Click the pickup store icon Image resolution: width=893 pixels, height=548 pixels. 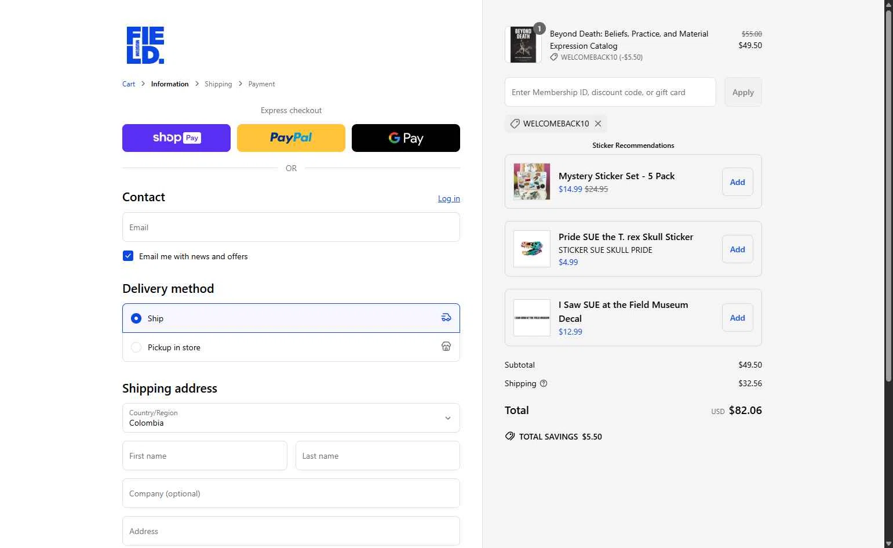point(446,347)
